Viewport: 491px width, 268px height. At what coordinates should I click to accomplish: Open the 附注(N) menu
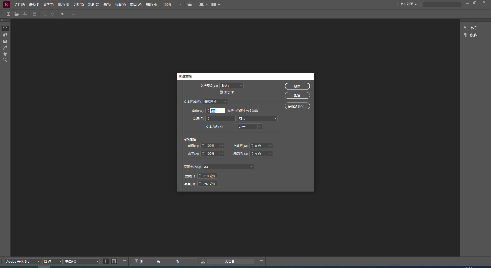tap(63, 5)
